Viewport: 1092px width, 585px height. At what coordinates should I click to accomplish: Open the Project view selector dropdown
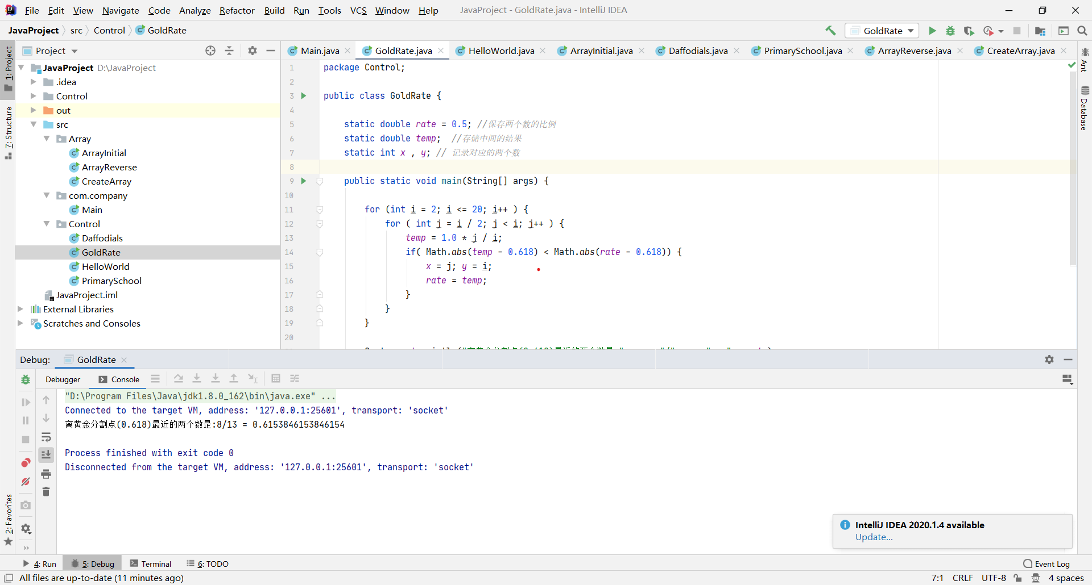(57, 51)
